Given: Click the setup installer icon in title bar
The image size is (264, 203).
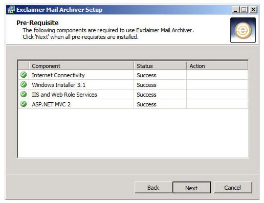Looking at the screenshot, I should [x=11, y=10].
